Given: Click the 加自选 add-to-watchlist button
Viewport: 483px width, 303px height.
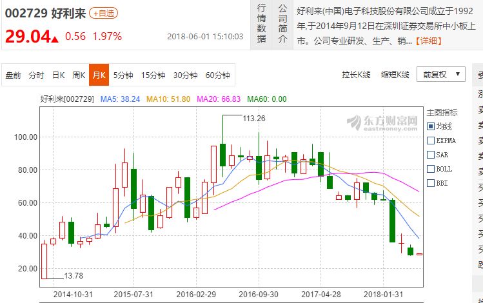Looking at the screenshot, I should point(104,12).
